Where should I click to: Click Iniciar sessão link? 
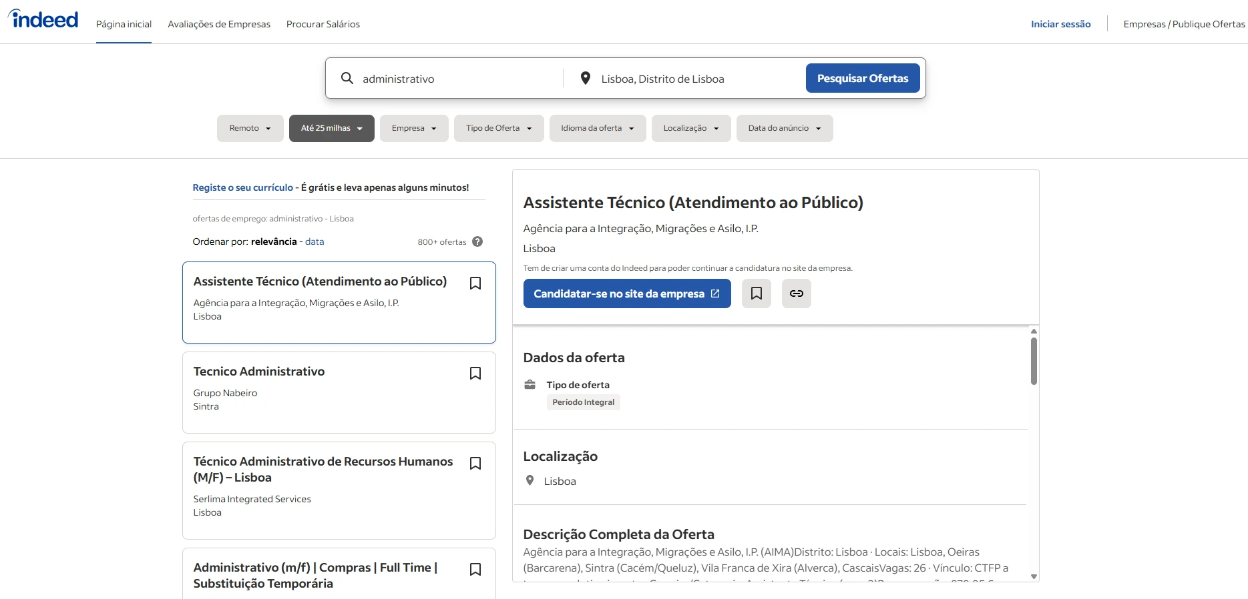(1060, 24)
